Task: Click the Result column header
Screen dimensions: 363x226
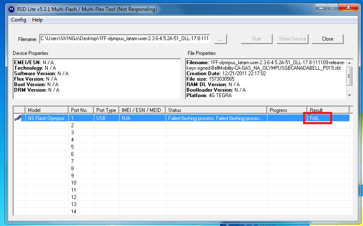Action: pyautogui.click(x=328, y=110)
